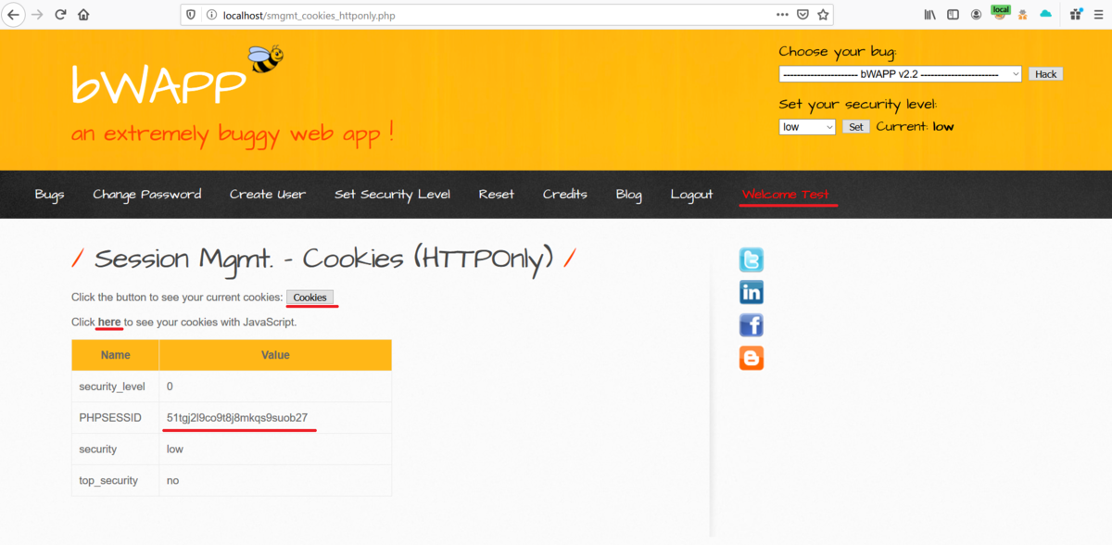Open the LinkedIn social icon
1112x545 pixels.
click(752, 292)
